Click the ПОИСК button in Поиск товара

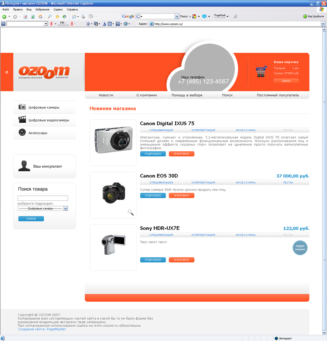(x=31, y=219)
